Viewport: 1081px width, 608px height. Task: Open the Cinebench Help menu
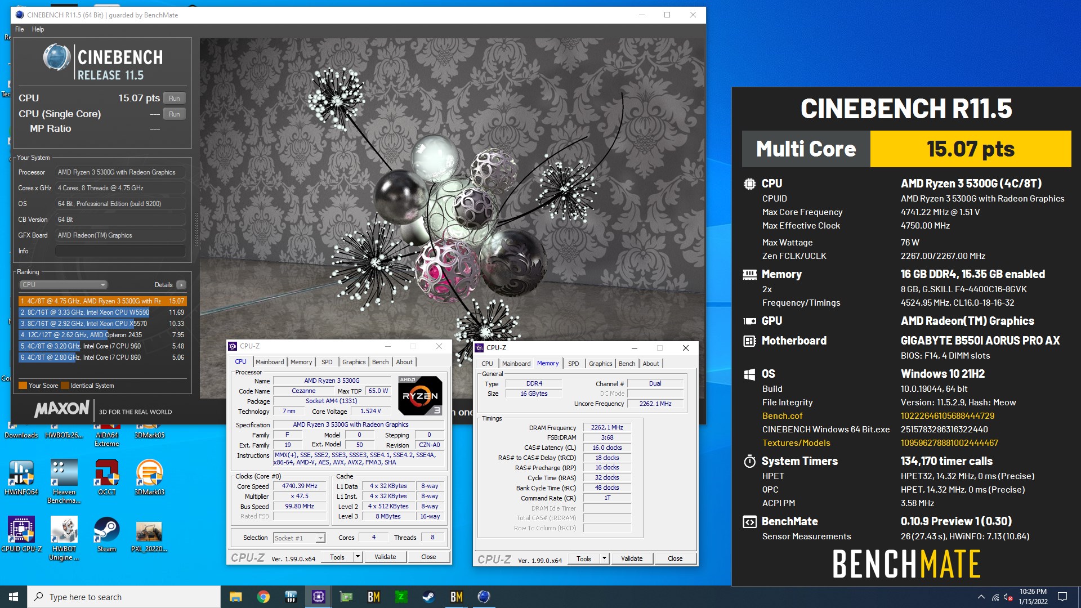[x=38, y=29]
